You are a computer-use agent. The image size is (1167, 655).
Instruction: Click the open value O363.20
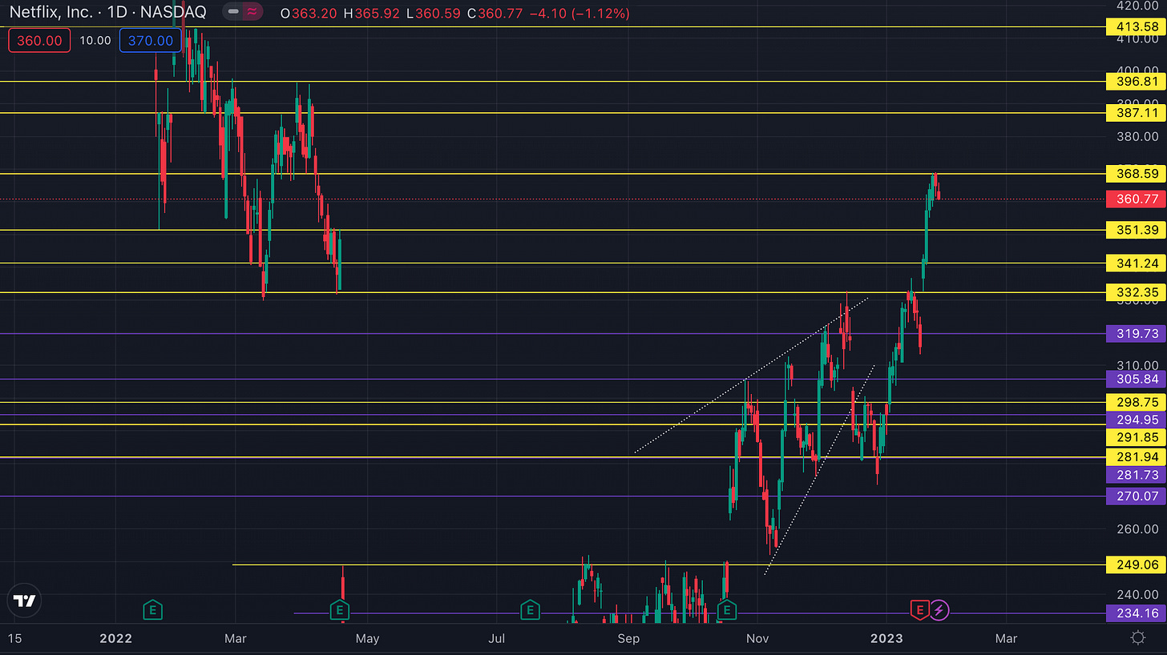[309, 14]
